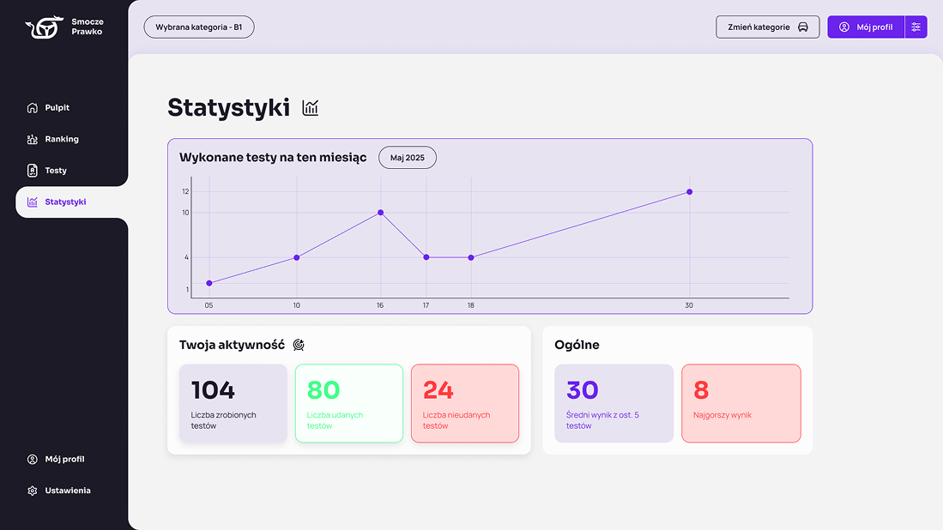Viewport: 943px width, 530px height.
Task: Click the red Najgorszy wynik card
Action: [740, 403]
